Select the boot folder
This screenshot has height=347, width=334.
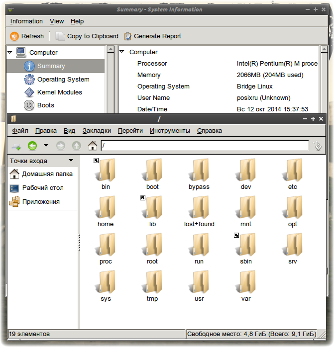tap(152, 174)
